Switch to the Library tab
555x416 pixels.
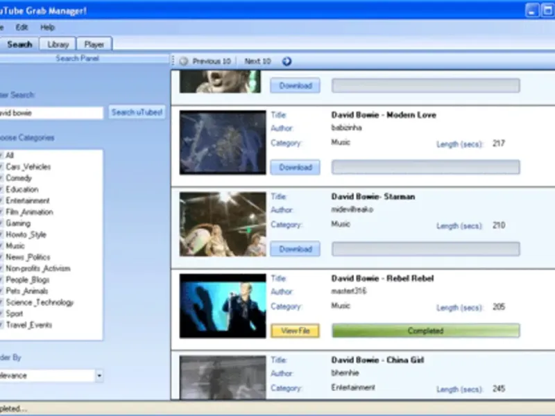58,44
